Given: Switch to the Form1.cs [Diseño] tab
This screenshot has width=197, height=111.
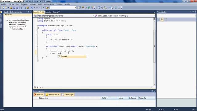Looking at the screenshot, I should [x=53, y=12].
